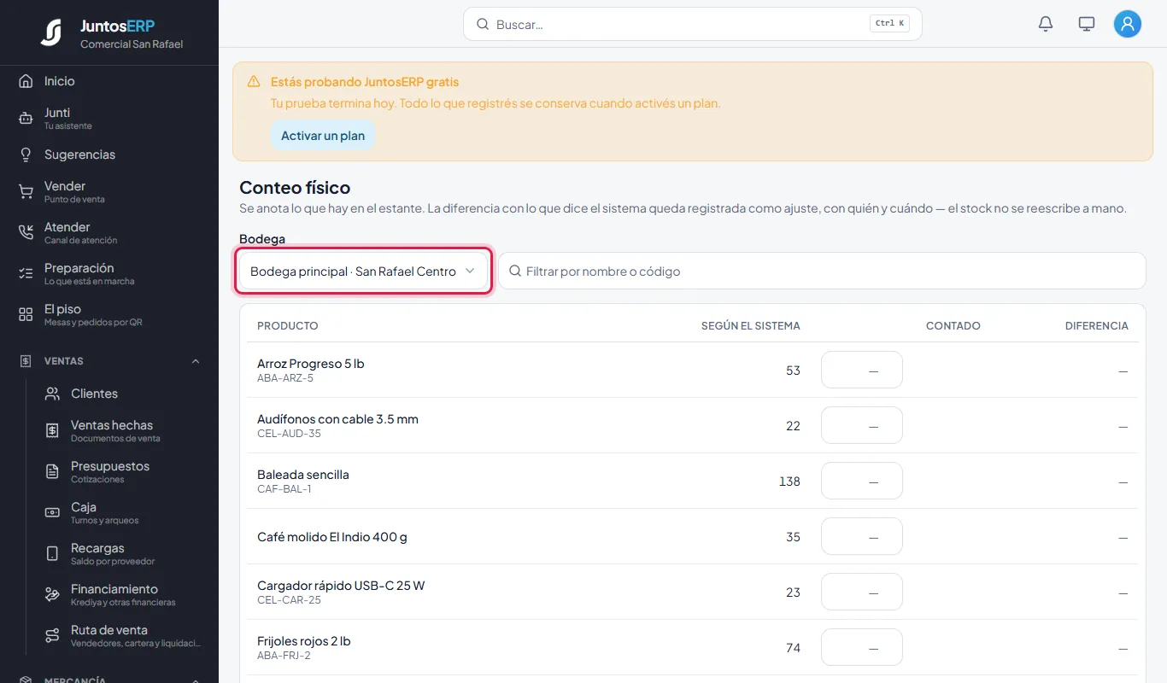Screen dimensions: 1167x683
Task: Click counted field for Frijoles rojos 2 lb
Action: 862,647
